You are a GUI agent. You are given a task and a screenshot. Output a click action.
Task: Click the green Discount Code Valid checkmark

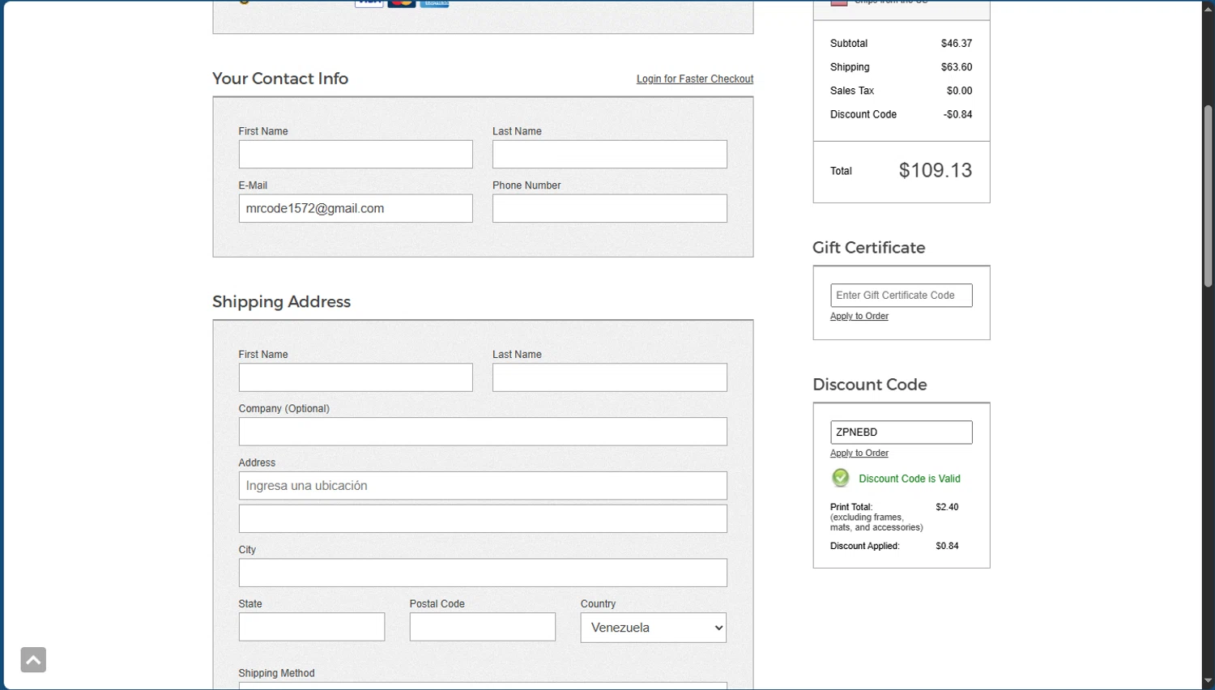[841, 478]
